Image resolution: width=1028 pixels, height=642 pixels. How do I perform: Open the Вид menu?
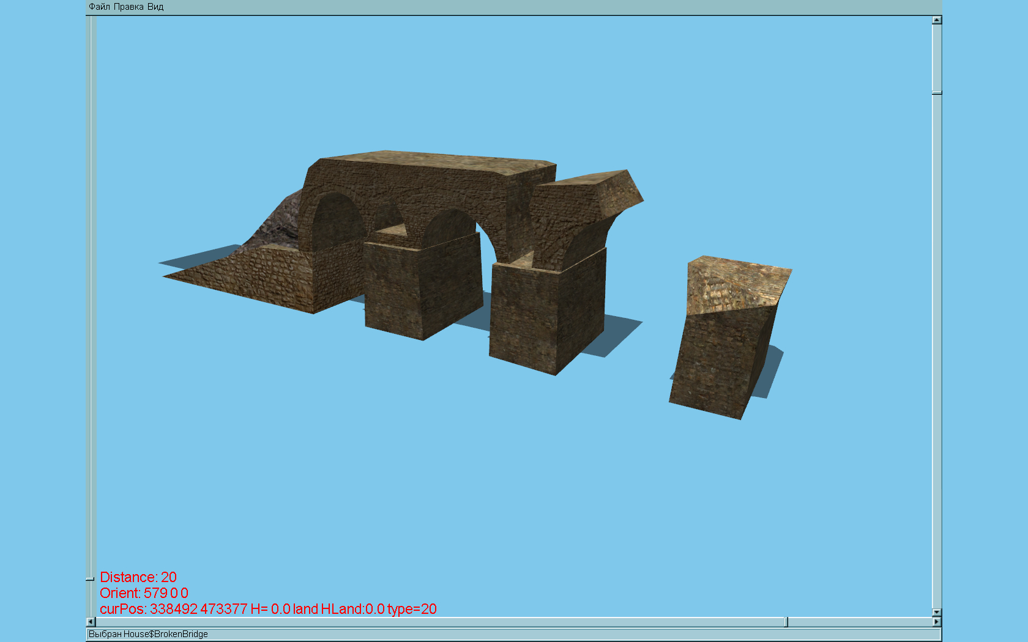tap(155, 7)
